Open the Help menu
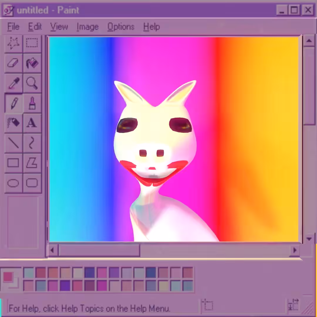317x317 pixels. click(x=151, y=27)
